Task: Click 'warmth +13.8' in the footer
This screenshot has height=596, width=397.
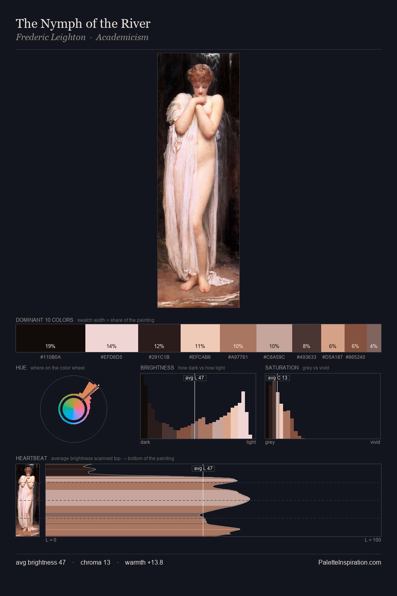Action: (144, 562)
